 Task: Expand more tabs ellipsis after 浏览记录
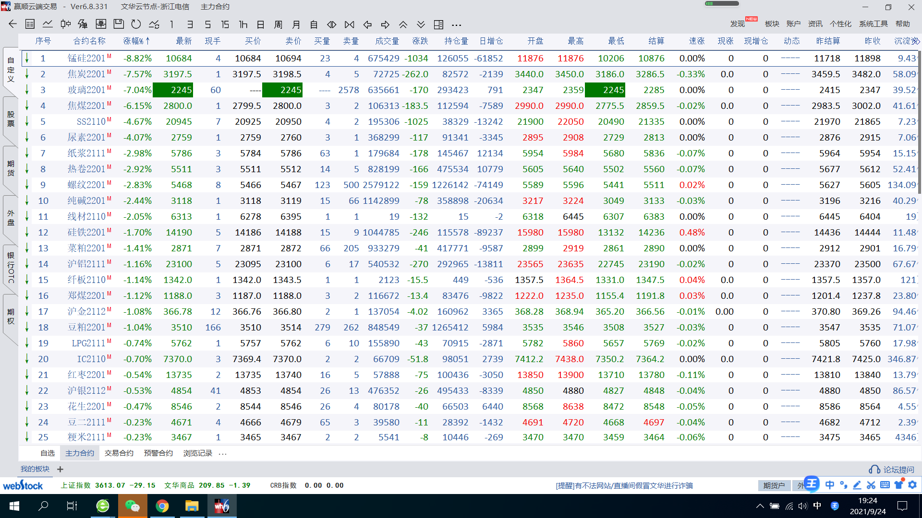click(222, 453)
